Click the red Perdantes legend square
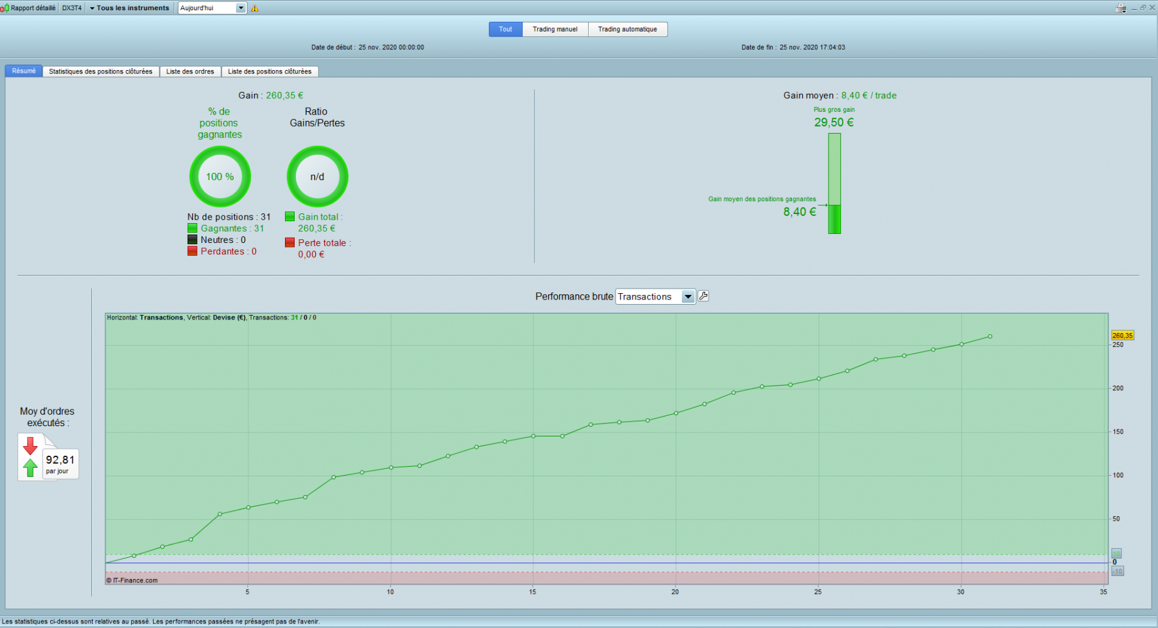The height and width of the screenshot is (628, 1158). click(192, 251)
